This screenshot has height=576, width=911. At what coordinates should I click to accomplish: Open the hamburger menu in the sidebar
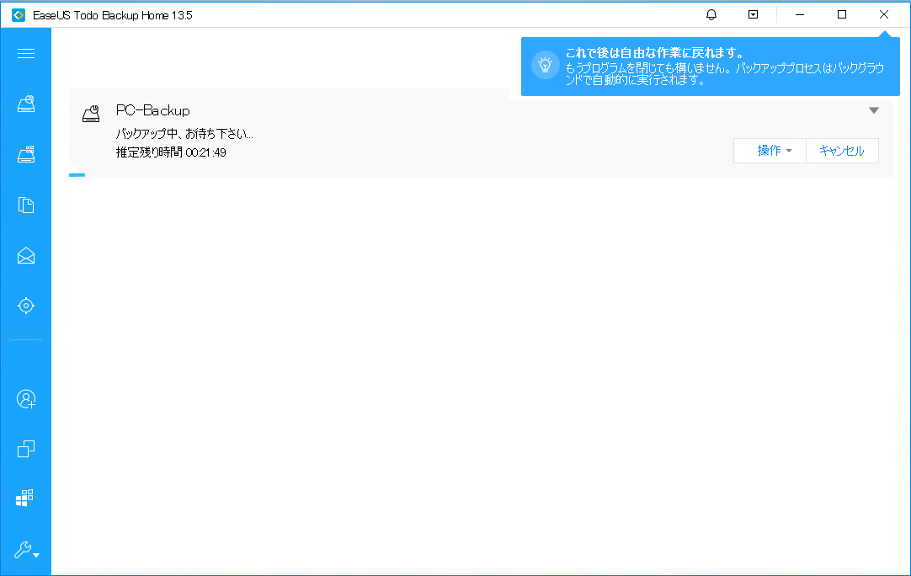[x=26, y=53]
